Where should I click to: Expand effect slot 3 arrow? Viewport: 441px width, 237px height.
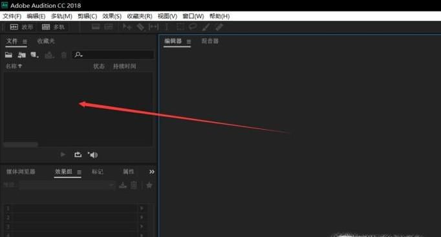point(142,226)
